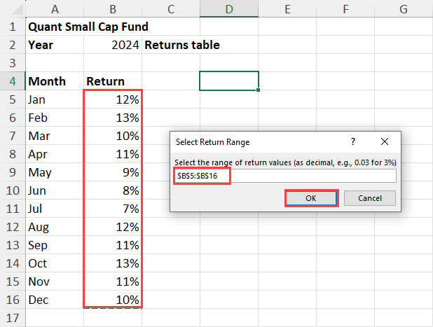Click OK in Select Return Range dialog
This screenshot has height=327, width=433.
[311, 198]
